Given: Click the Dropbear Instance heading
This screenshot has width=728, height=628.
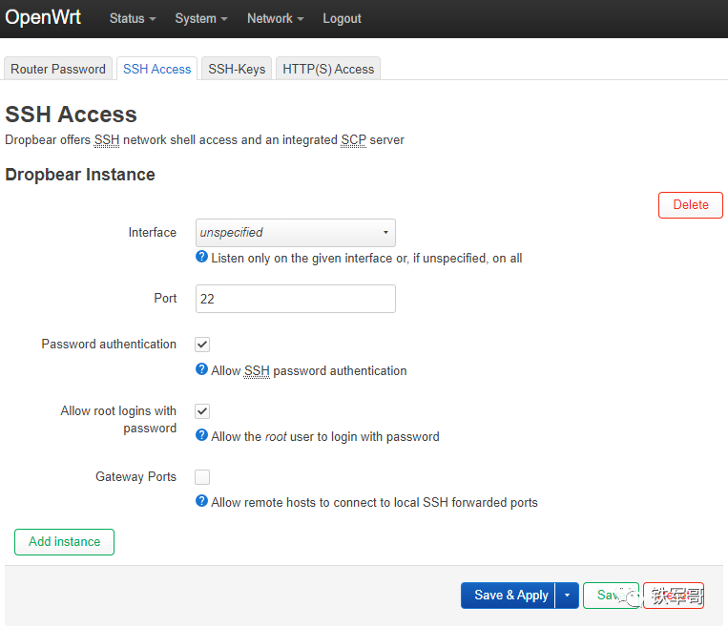Looking at the screenshot, I should pyautogui.click(x=80, y=175).
